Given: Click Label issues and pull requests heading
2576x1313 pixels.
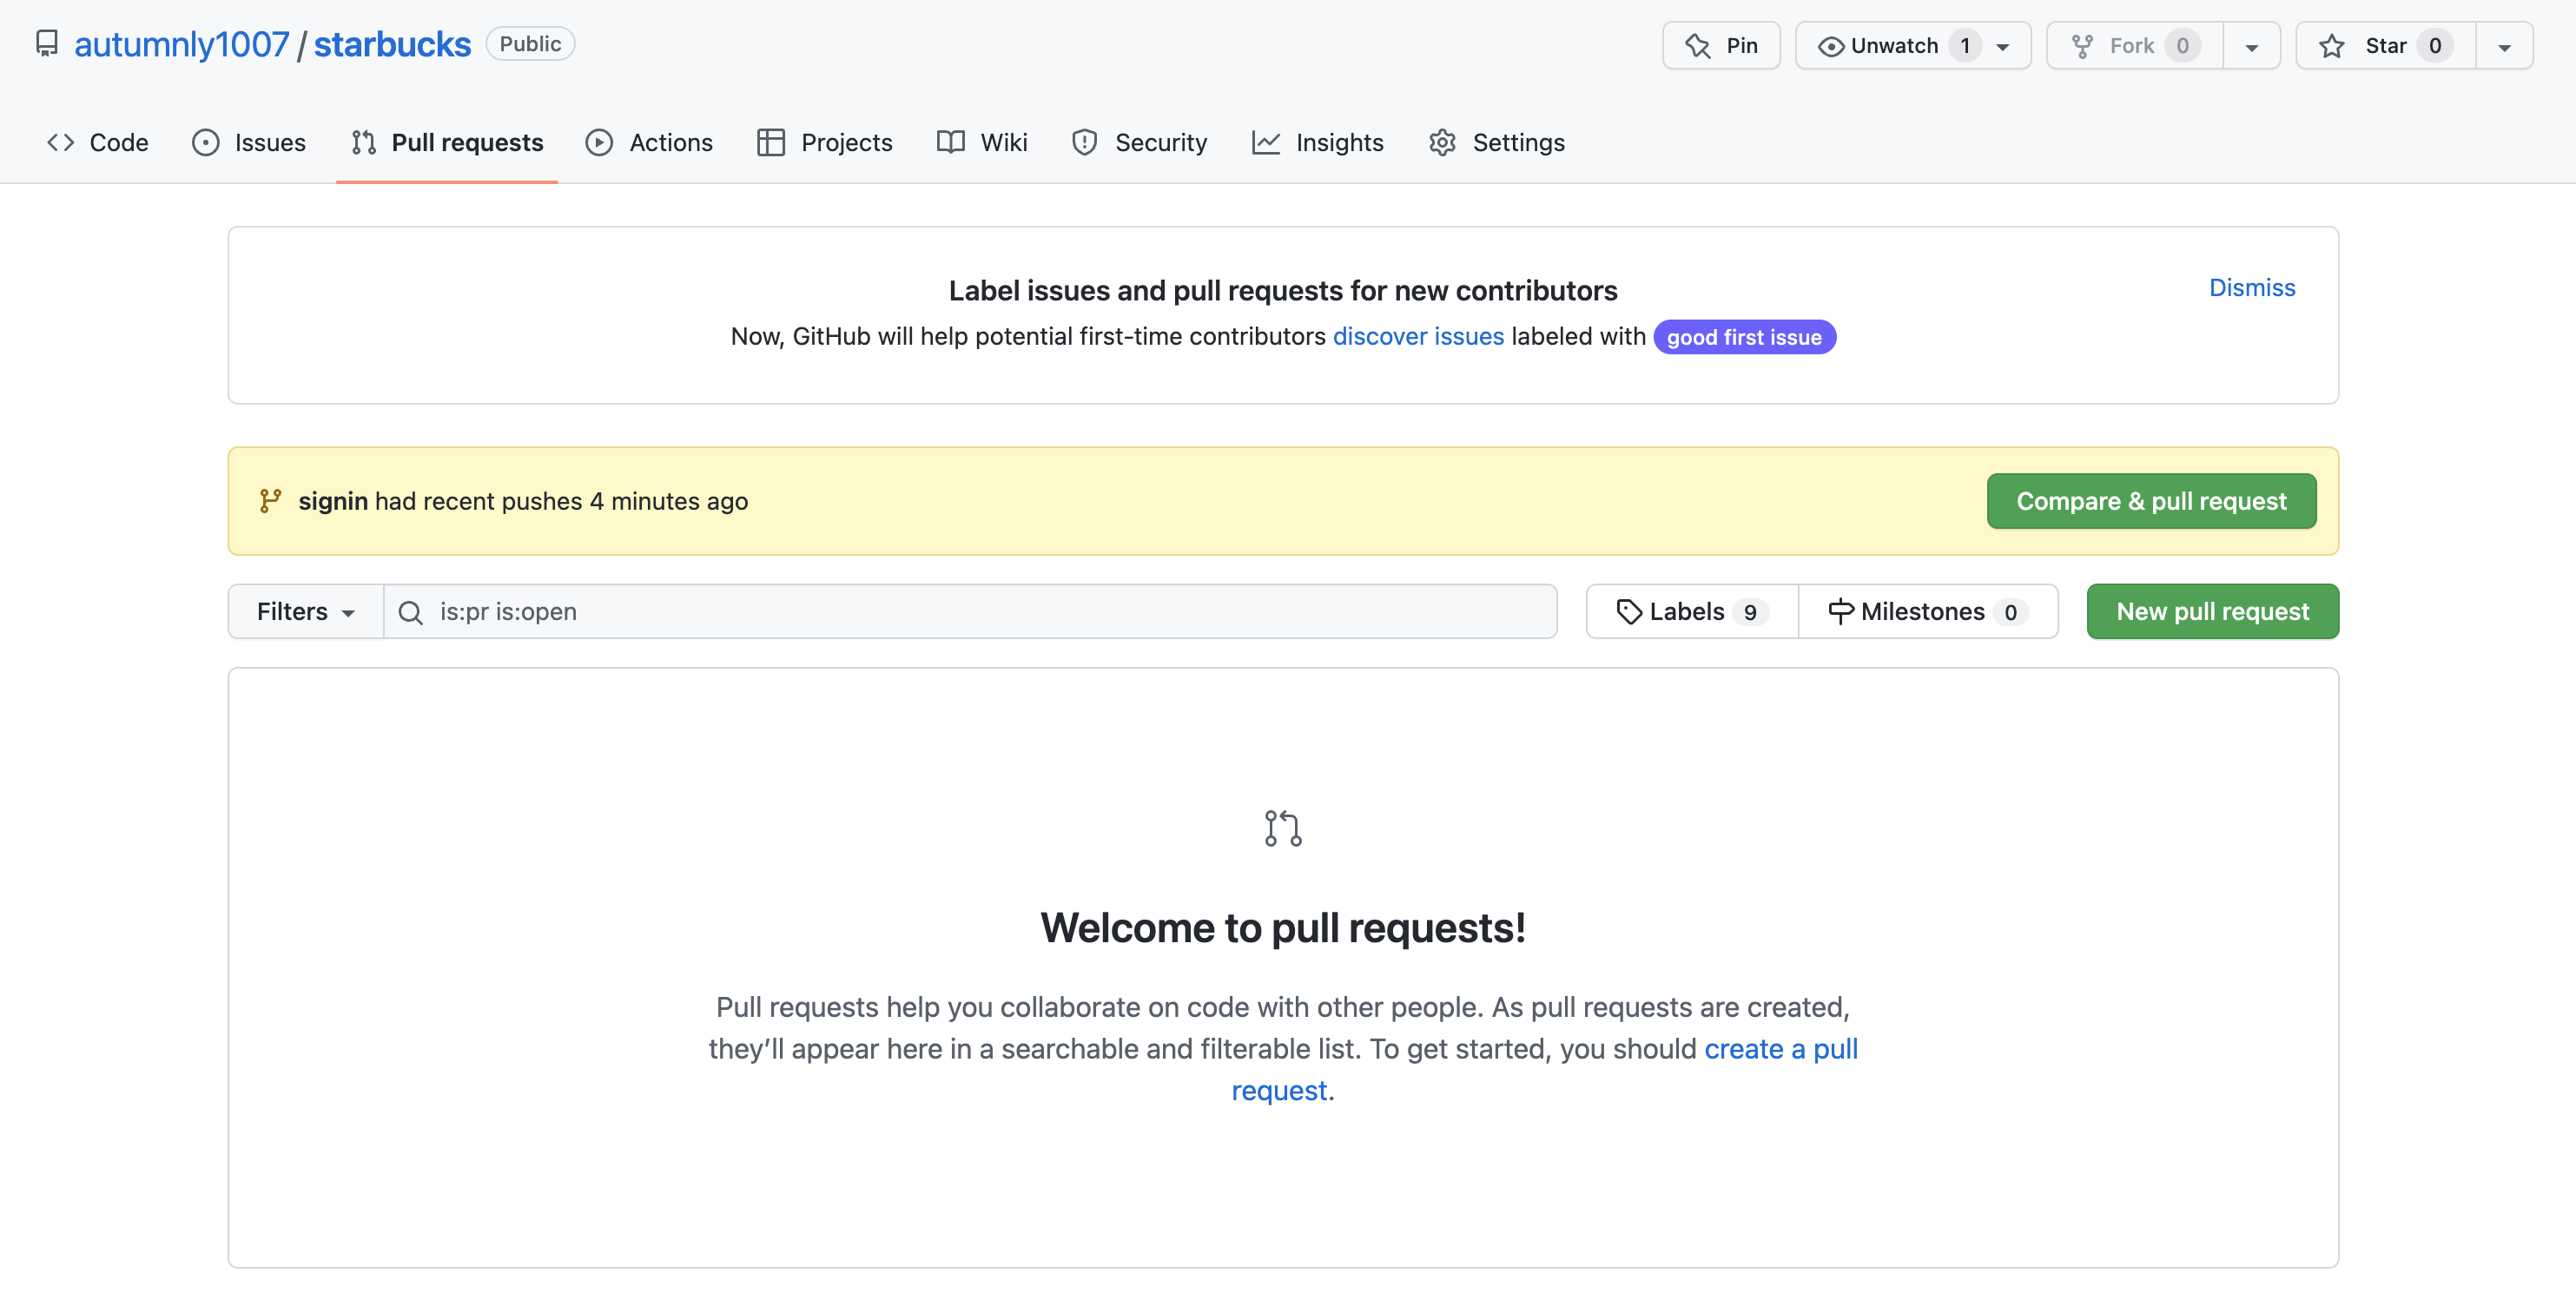Looking at the screenshot, I should (1283, 291).
